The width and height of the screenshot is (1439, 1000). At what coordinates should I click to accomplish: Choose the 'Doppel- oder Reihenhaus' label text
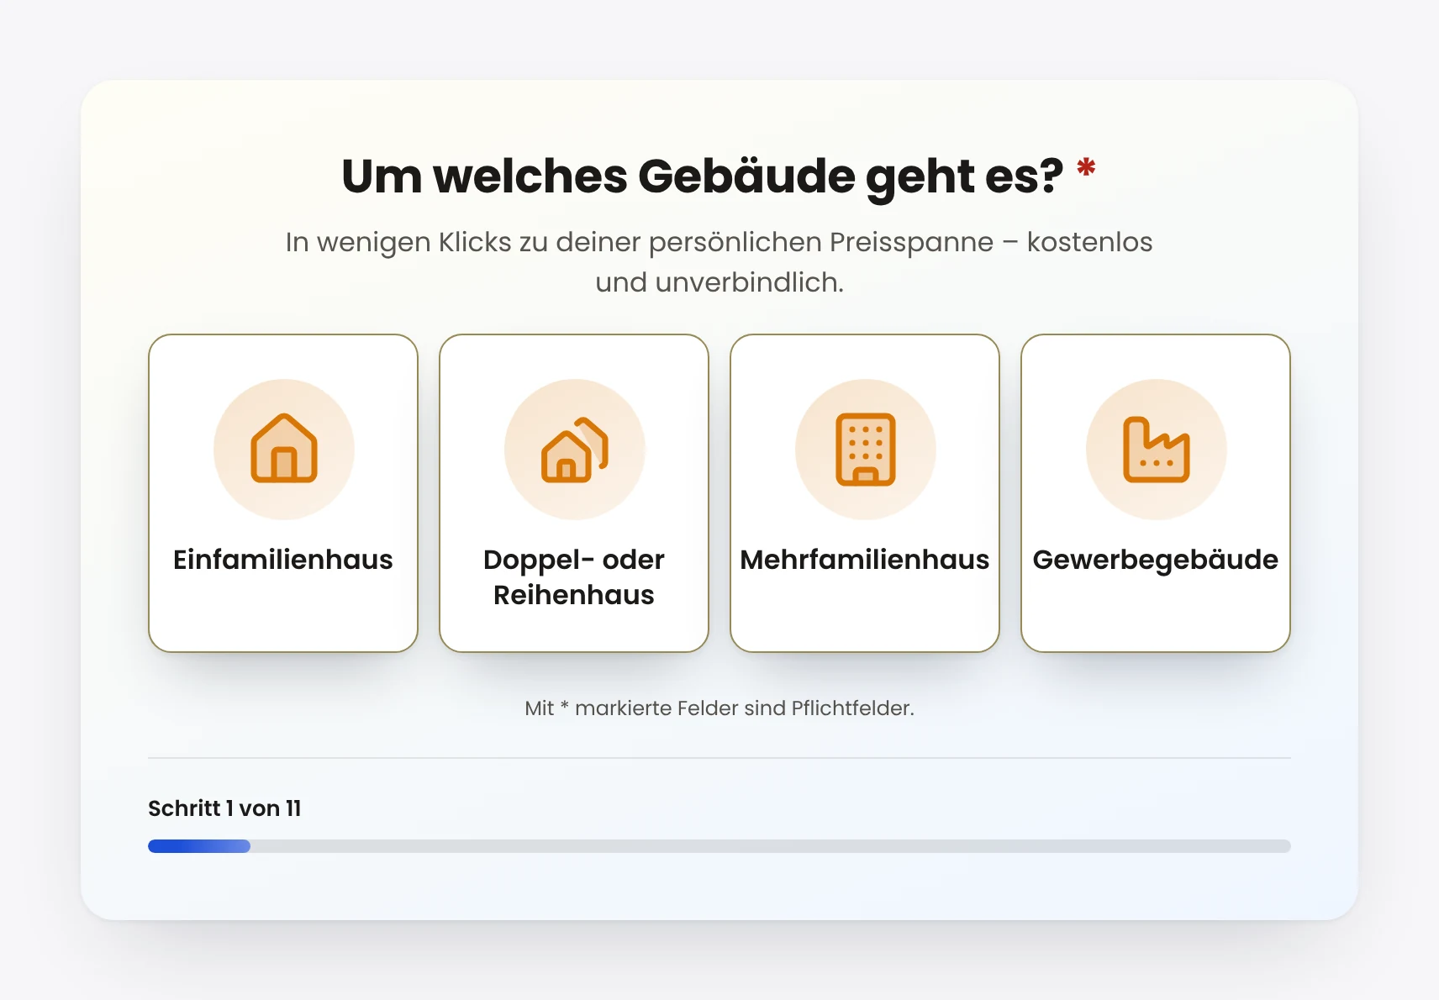(x=574, y=577)
